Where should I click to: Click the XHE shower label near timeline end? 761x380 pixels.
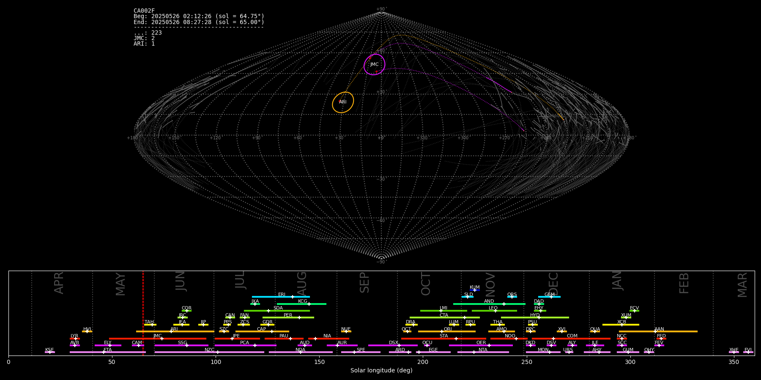click(734, 350)
